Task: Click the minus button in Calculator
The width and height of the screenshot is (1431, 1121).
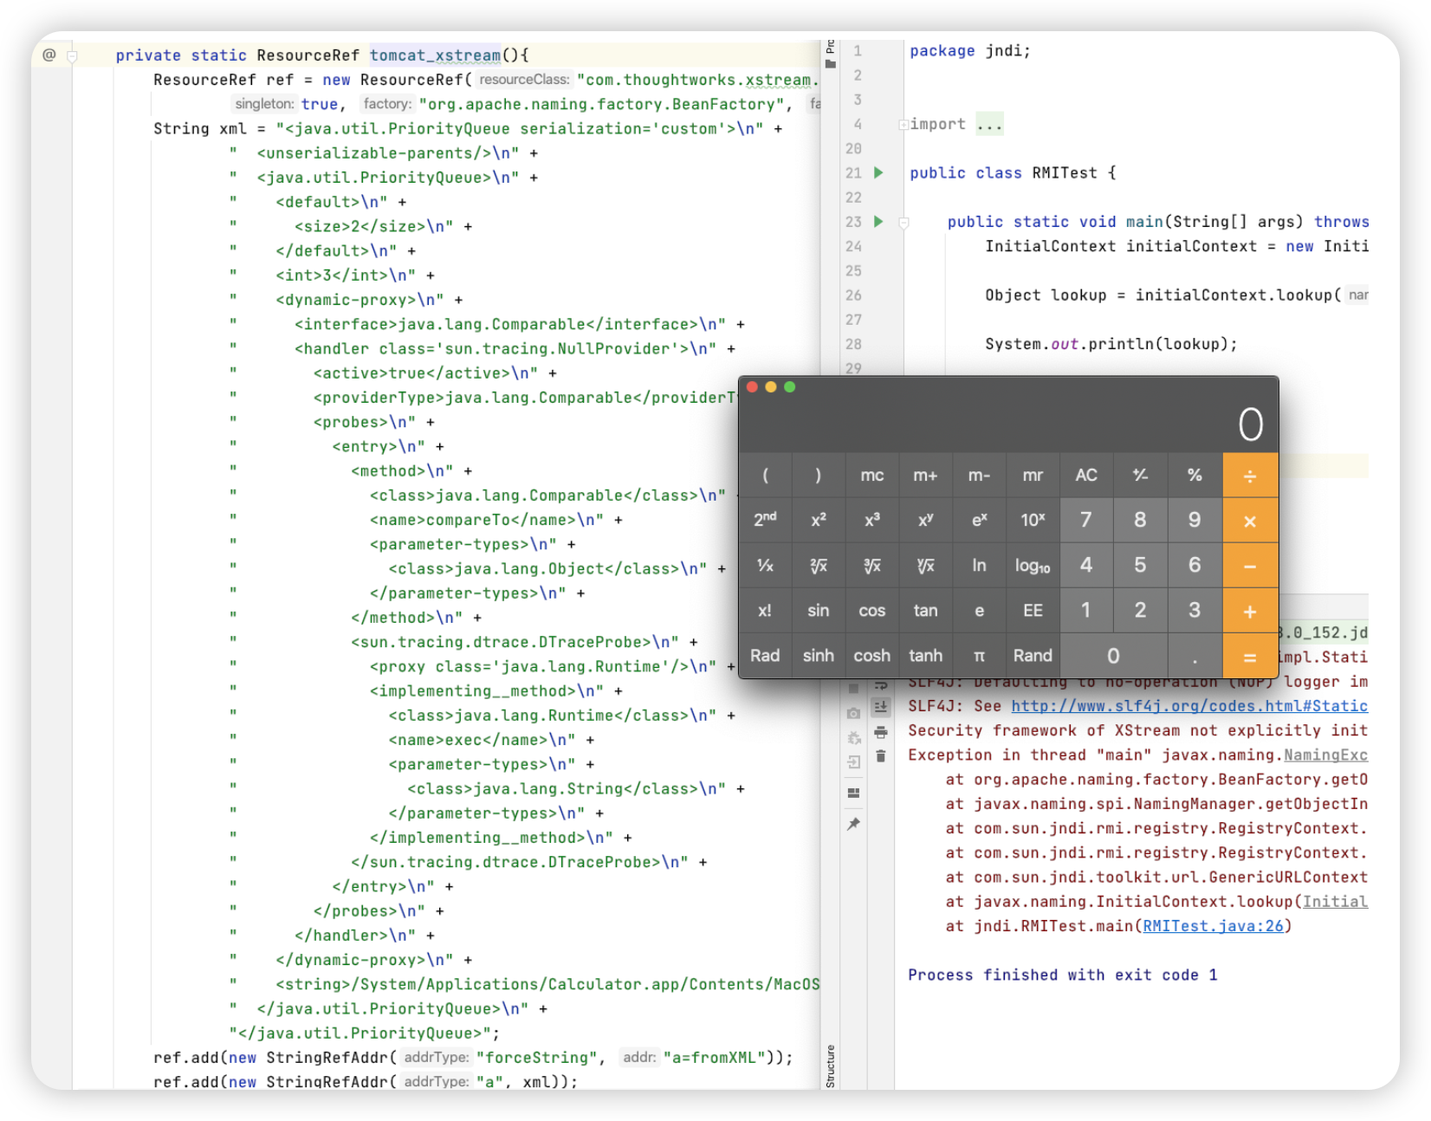Action: point(1250,566)
